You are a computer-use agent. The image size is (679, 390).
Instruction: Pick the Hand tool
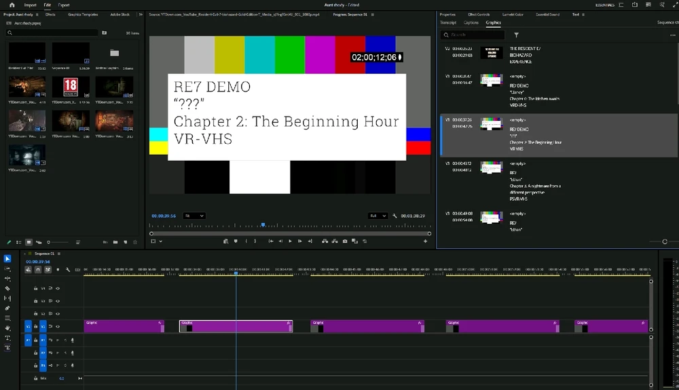7,328
